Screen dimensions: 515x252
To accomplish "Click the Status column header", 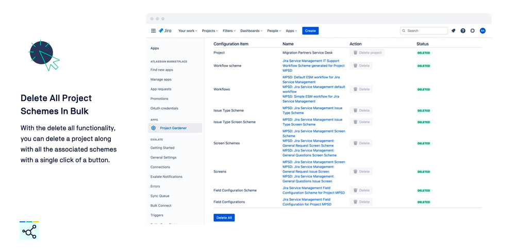I will tap(422, 44).
